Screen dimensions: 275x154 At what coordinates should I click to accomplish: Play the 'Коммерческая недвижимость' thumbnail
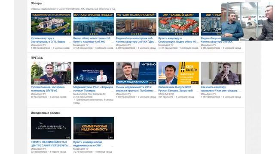click(94, 128)
